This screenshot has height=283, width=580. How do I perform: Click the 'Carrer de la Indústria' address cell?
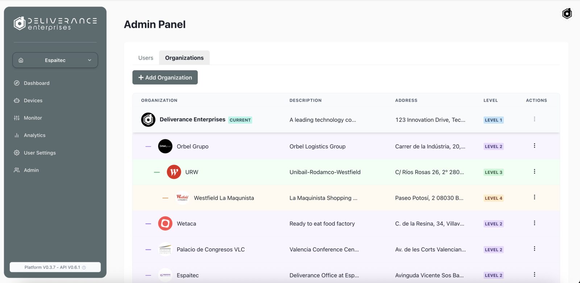430,146
